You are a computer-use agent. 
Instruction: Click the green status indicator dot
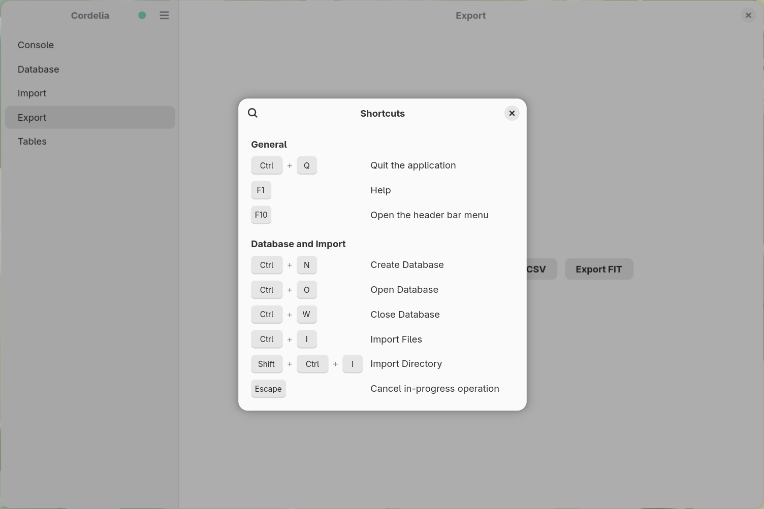(142, 15)
